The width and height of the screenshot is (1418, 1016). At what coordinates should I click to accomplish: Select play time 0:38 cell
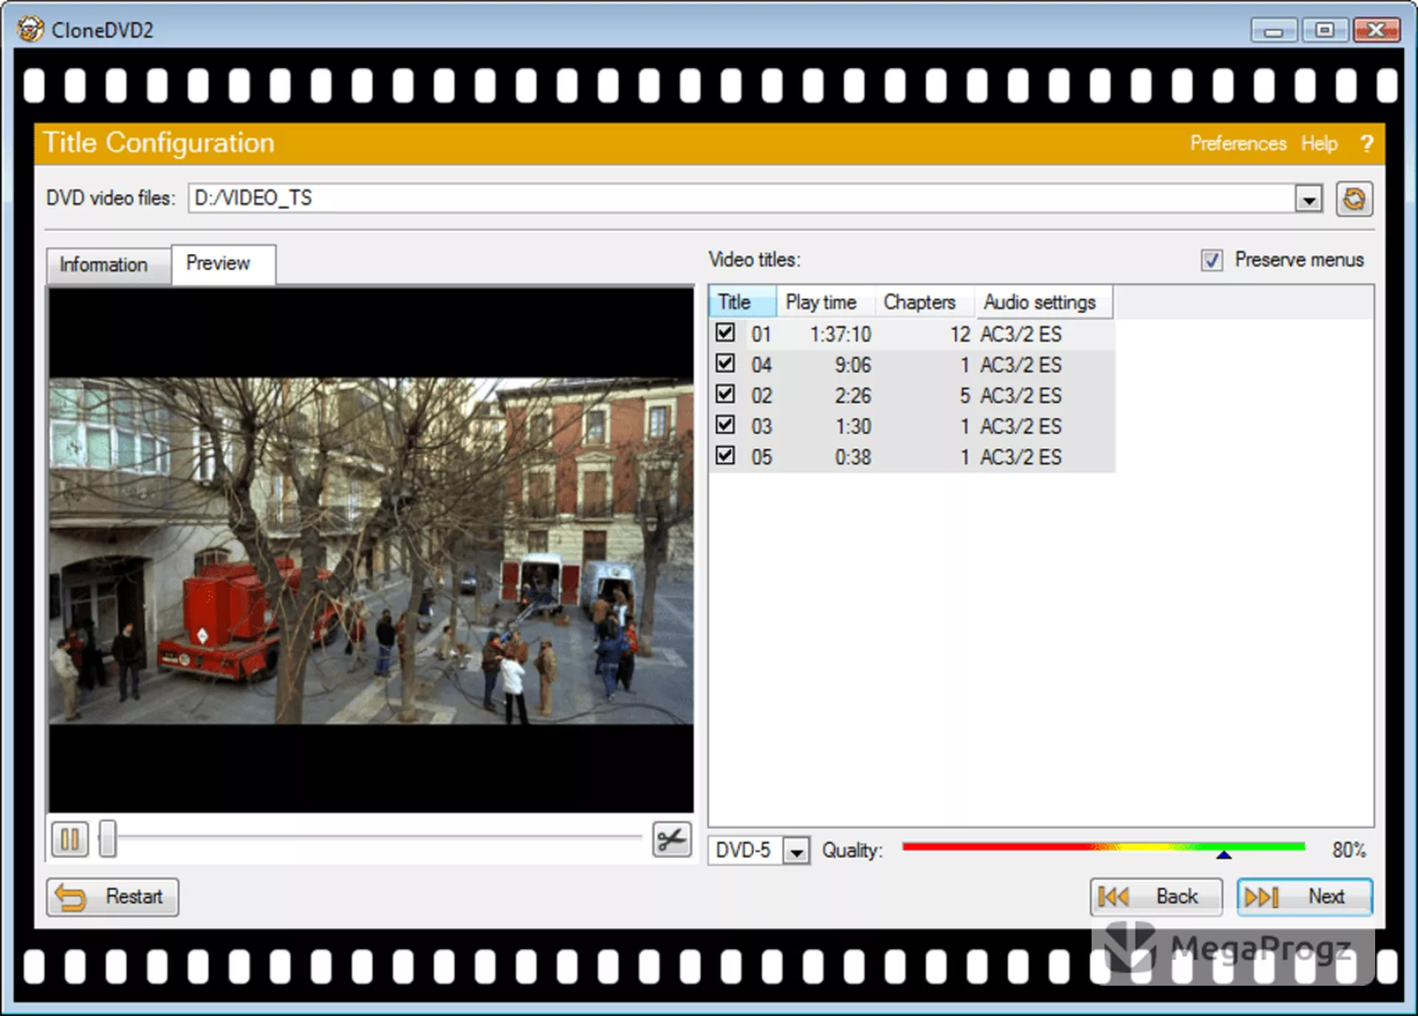[x=853, y=457]
